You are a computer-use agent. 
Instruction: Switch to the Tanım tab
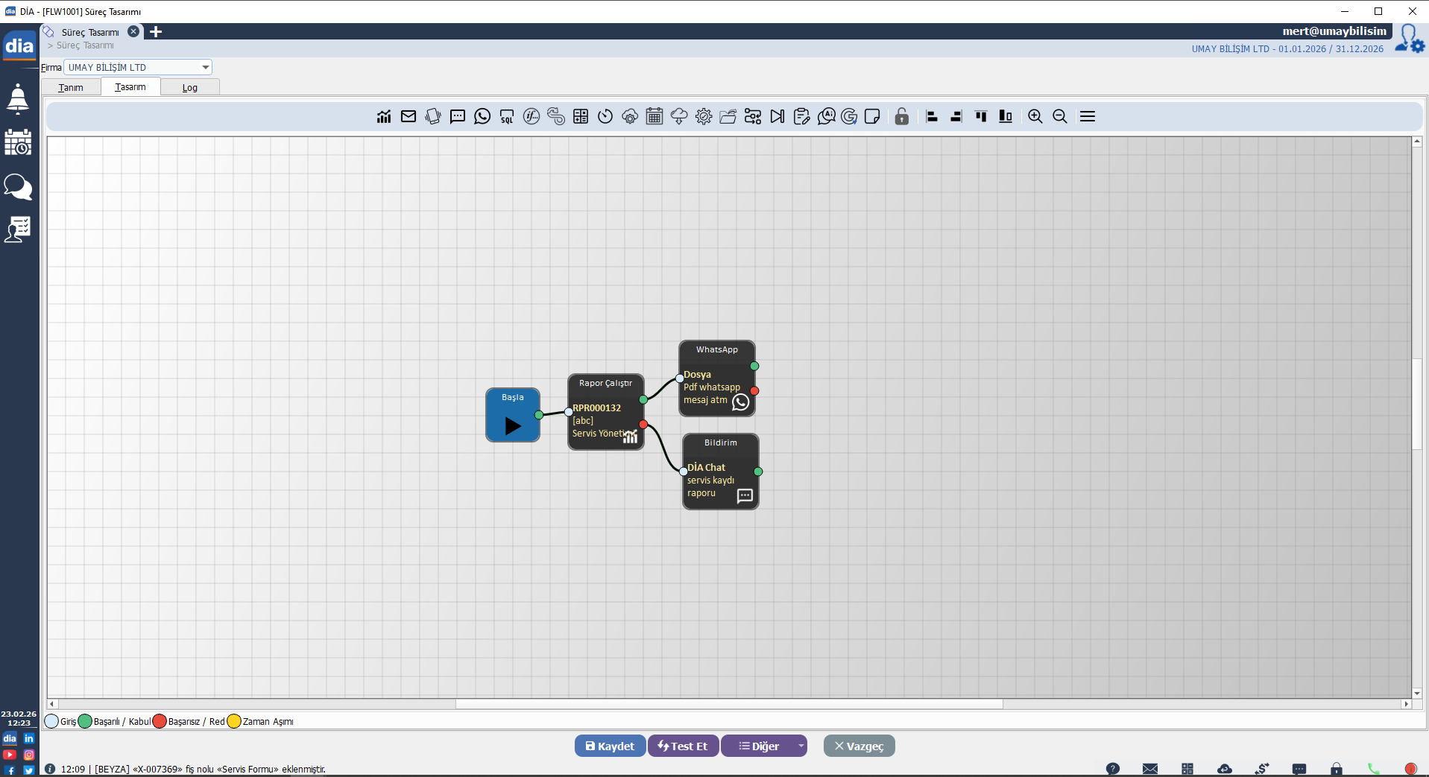tap(71, 87)
